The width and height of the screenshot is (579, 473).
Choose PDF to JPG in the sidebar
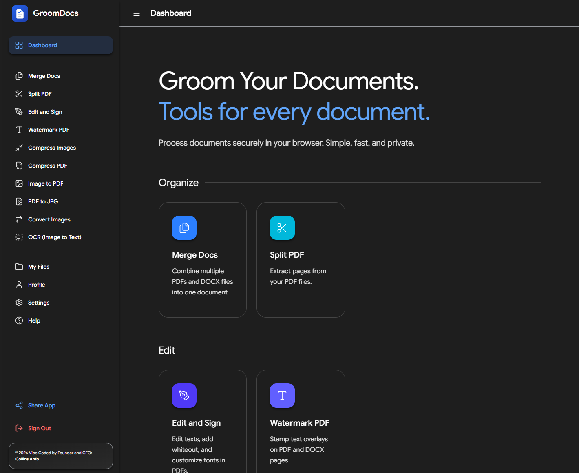pyautogui.click(x=61, y=201)
